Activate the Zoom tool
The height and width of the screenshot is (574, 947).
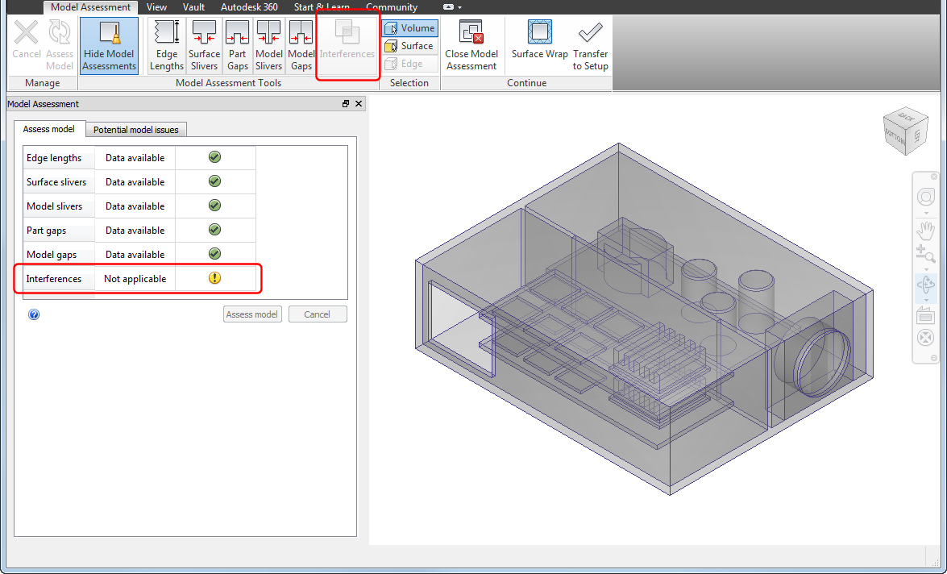click(925, 254)
